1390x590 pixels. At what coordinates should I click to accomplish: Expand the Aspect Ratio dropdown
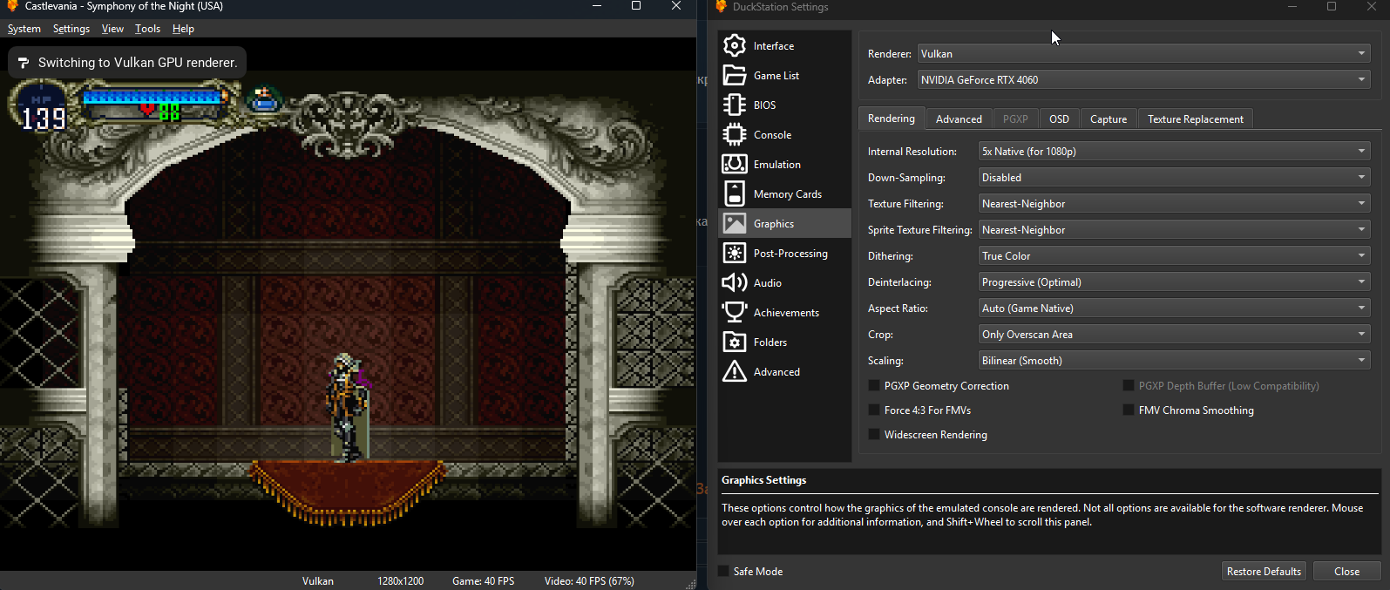point(1174,308)
